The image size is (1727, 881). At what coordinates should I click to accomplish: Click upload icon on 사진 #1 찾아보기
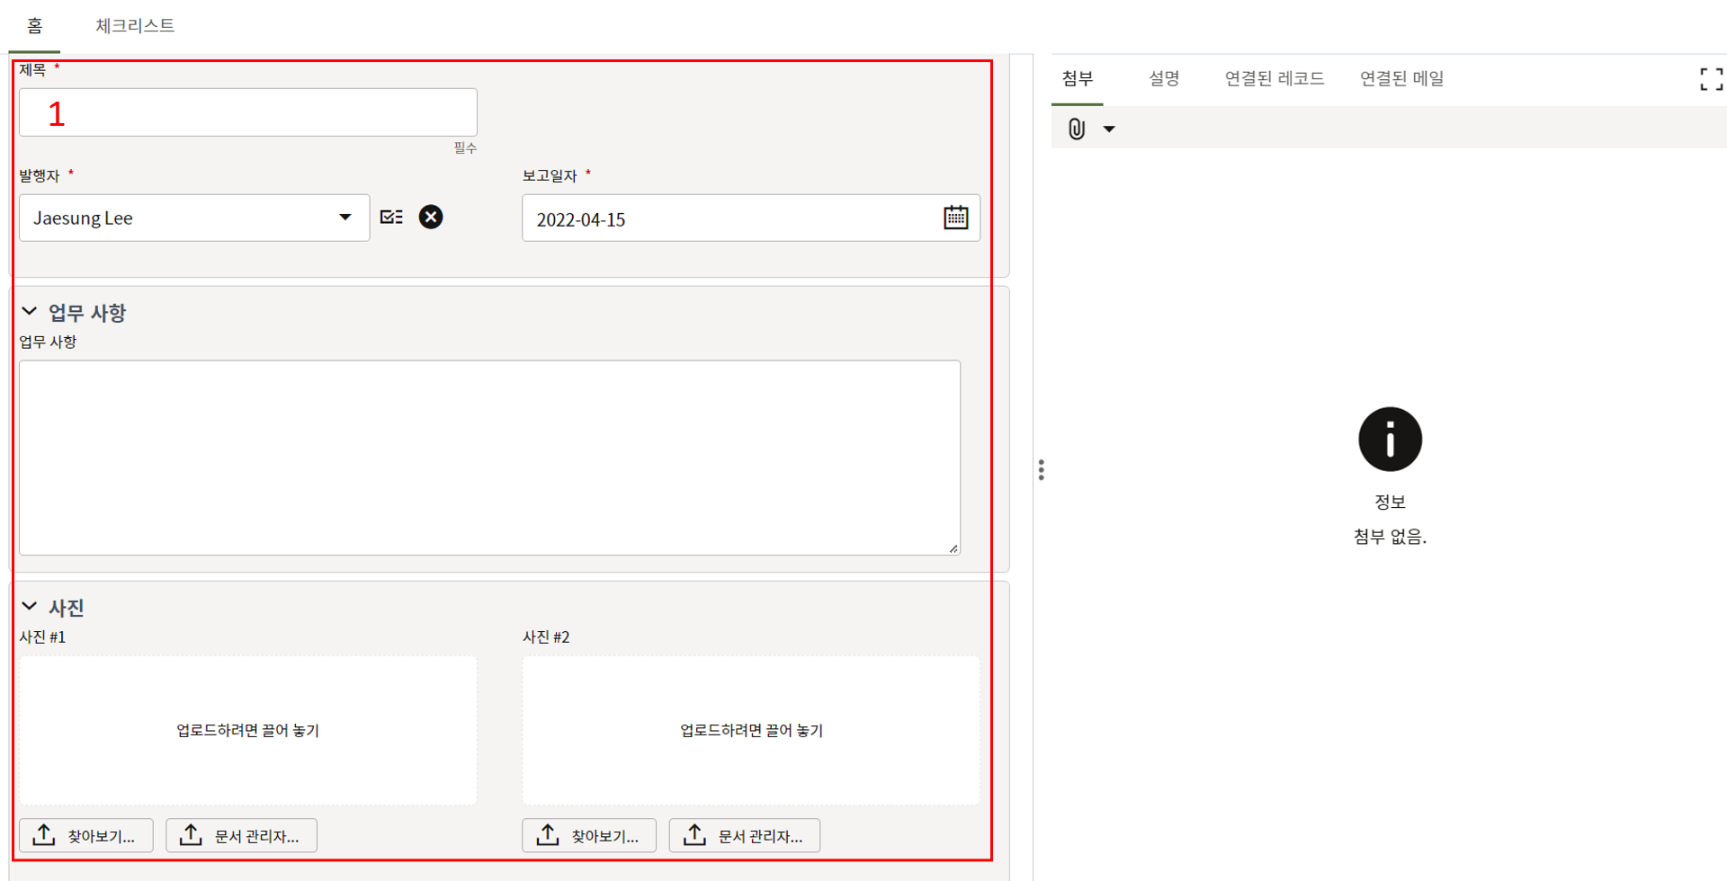tap(44, 835)
